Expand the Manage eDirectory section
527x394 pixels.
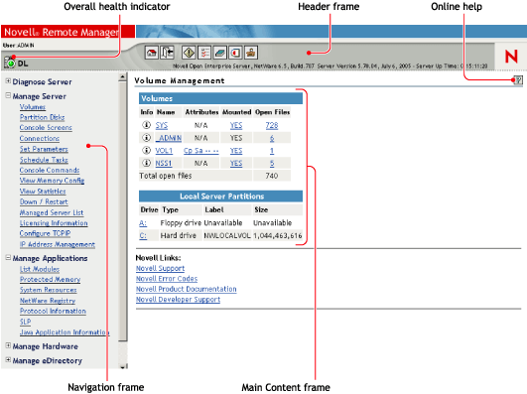pyautogui.click(x=8, y=359)
